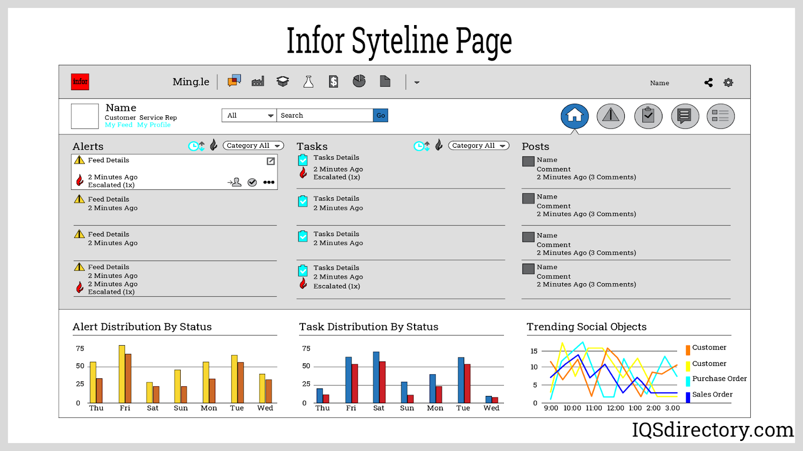This screenshot has height=451, width=803.
Task: Switch to the Alerts triangle tab
Action: coord(611,116)
